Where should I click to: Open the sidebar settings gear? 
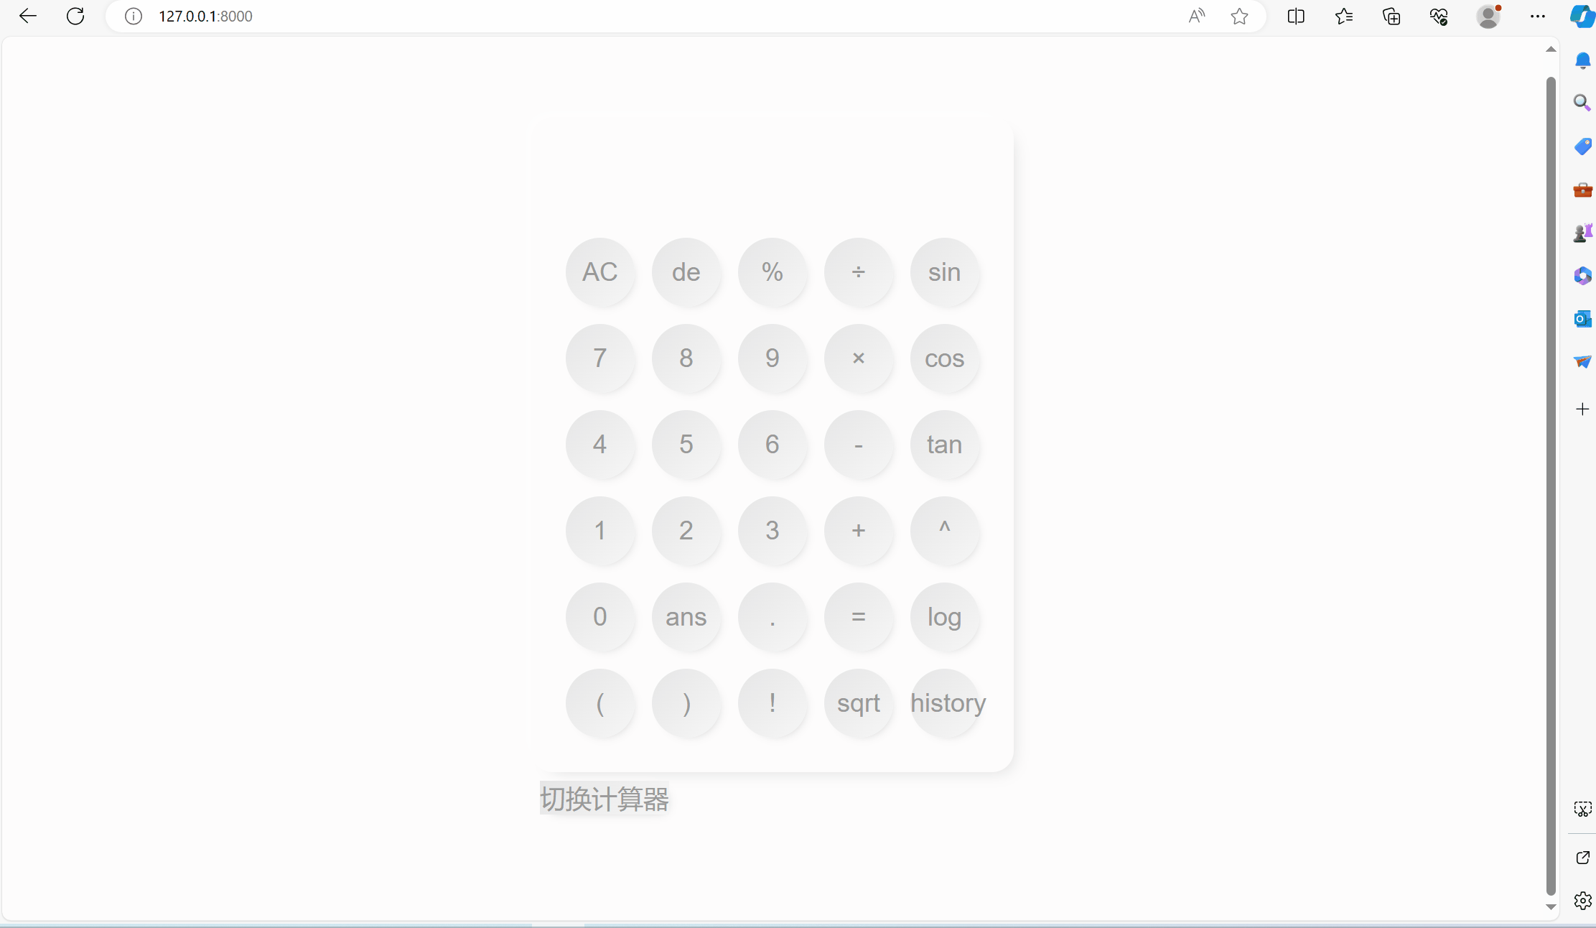[1582, 901]
